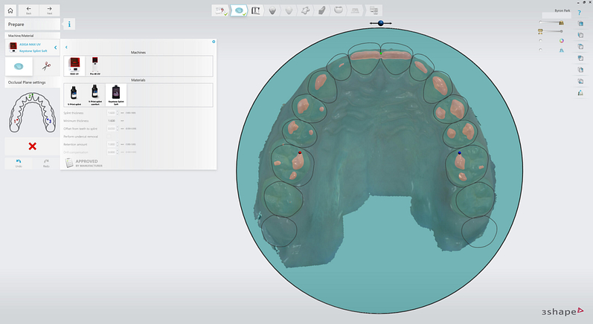Toggle the Perform undercut removal checkbox
The width and height of the screenshot is (593, 324).
click(x=109, y=137)
